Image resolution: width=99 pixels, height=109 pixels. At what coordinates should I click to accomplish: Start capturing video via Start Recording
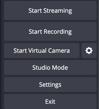(50, 31)
